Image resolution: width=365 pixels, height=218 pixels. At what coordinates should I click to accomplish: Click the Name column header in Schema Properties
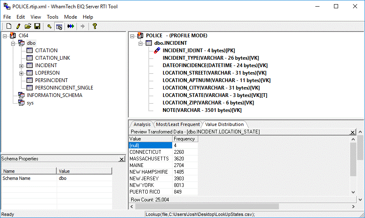[x=29, y=171]
